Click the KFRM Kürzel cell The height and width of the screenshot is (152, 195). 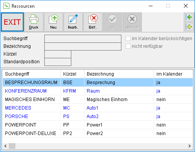coord(72,91)
